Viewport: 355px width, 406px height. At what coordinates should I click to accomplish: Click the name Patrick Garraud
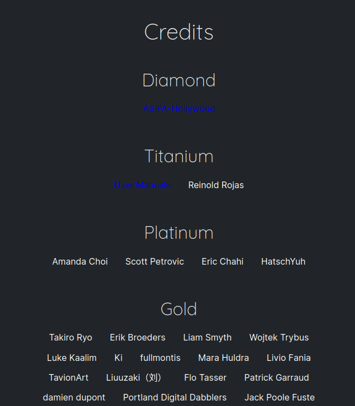pos(276,377)
